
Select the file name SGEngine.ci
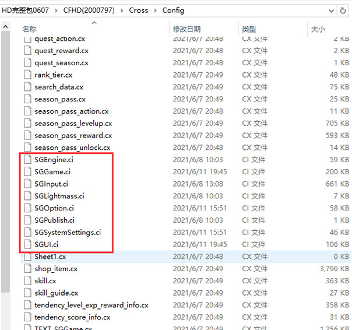click(x=54, y=160)
